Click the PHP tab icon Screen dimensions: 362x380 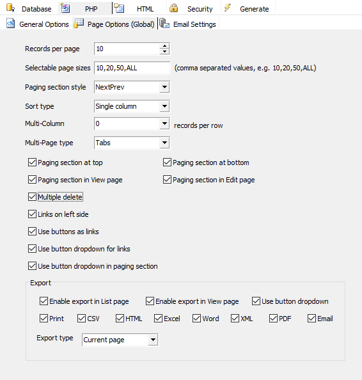(x=65, y=8)
